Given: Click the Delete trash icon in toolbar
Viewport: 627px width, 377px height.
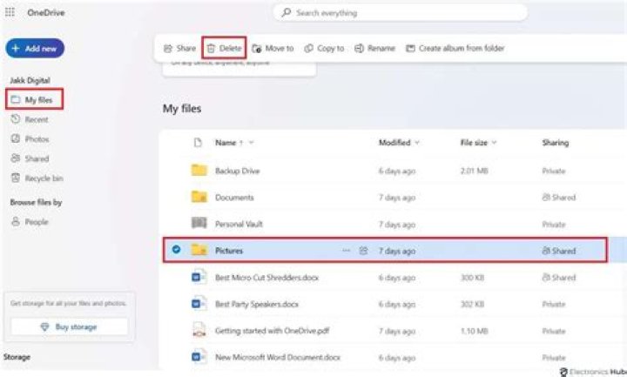Looking at the screenshot, I should tap(211, 49).
